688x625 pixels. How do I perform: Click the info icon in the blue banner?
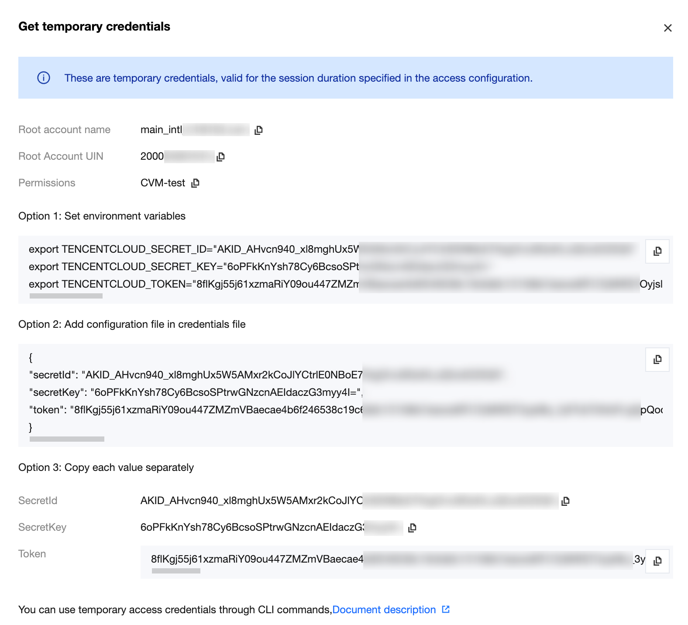click(44, 78)
